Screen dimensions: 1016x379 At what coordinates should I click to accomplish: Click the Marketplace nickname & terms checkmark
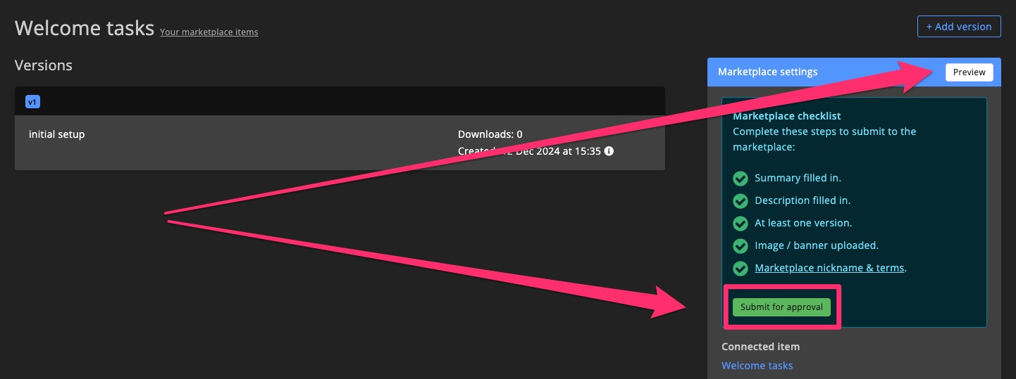[x=740, y=268]
